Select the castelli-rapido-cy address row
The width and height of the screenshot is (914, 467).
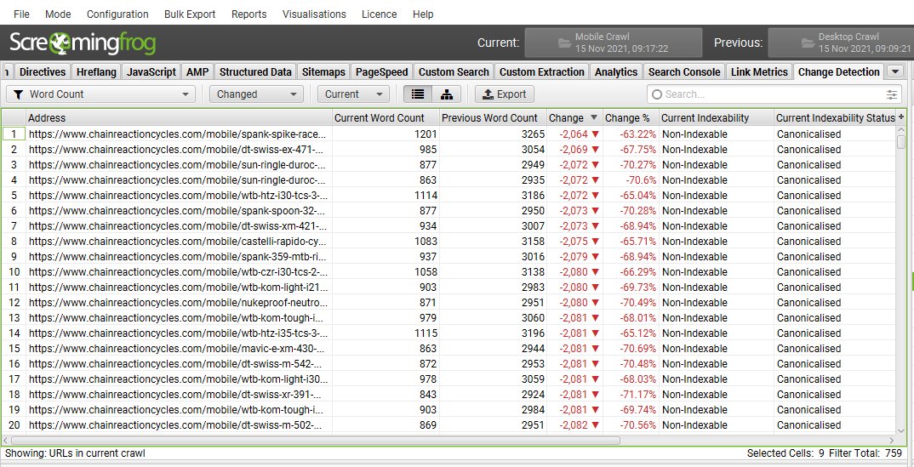coord(179,241)
